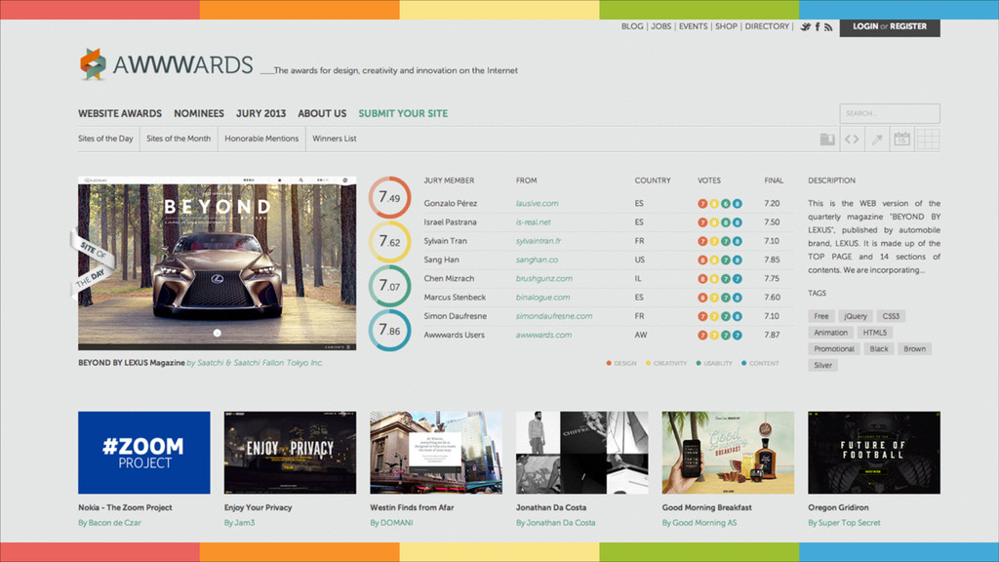The width and height of the screenshot is (999, 562).
Task: Select the jQuery tag
Action: 855,316
